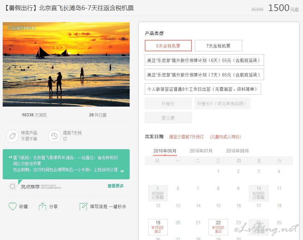Viewport: 303px width, 240px height.
Task: Pick departure date 19 at ¥1500
Action: (158, 227)
